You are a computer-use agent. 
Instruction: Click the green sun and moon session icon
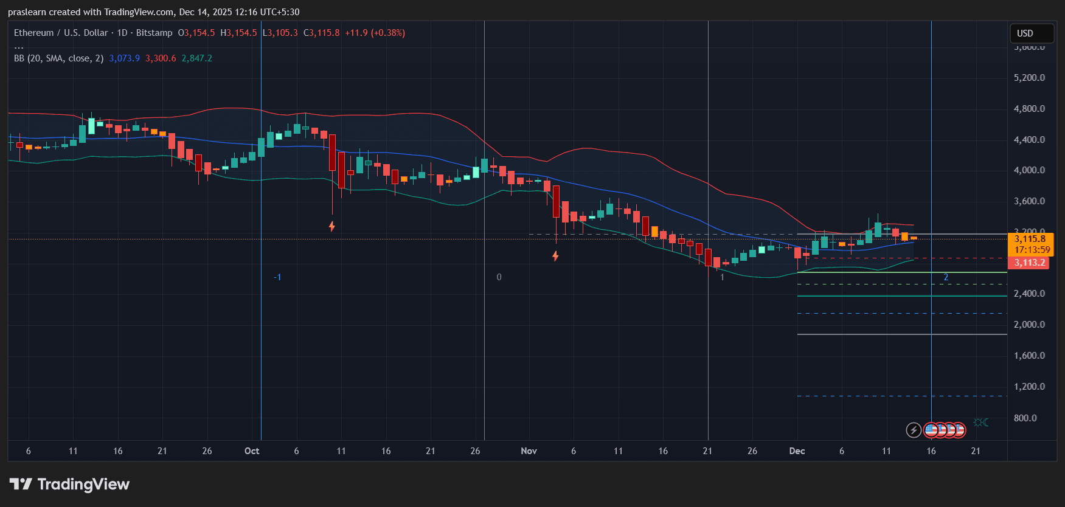(x=980, y=422)
